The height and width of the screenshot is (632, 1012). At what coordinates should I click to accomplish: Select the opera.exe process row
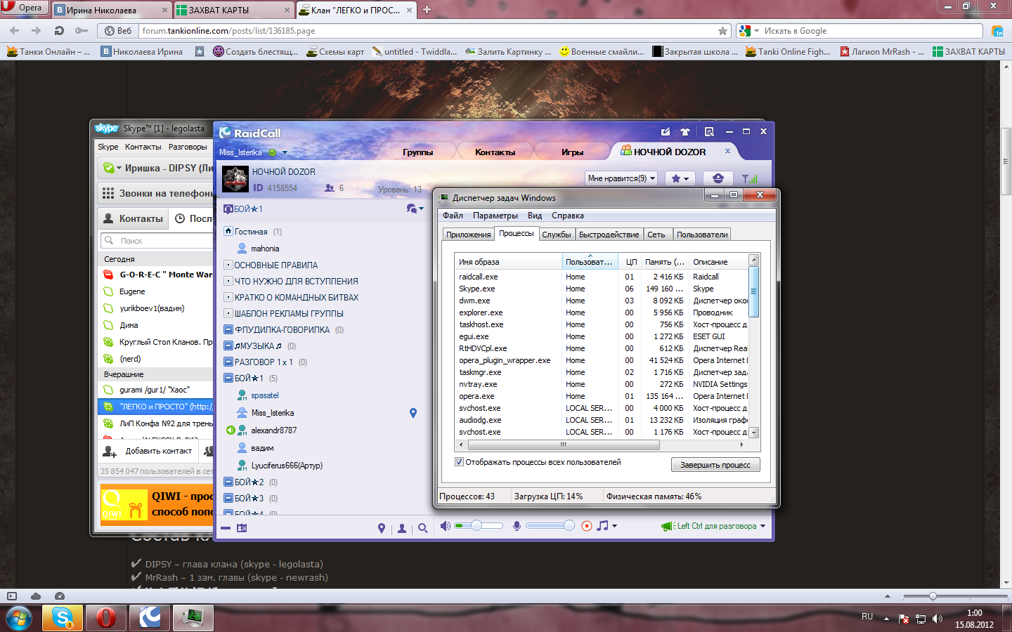(602, 396)
